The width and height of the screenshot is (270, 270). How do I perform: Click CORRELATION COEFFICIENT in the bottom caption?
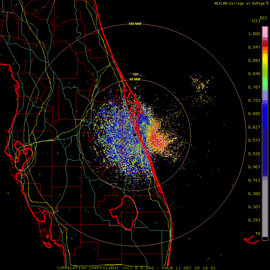[x=88, y=268]
